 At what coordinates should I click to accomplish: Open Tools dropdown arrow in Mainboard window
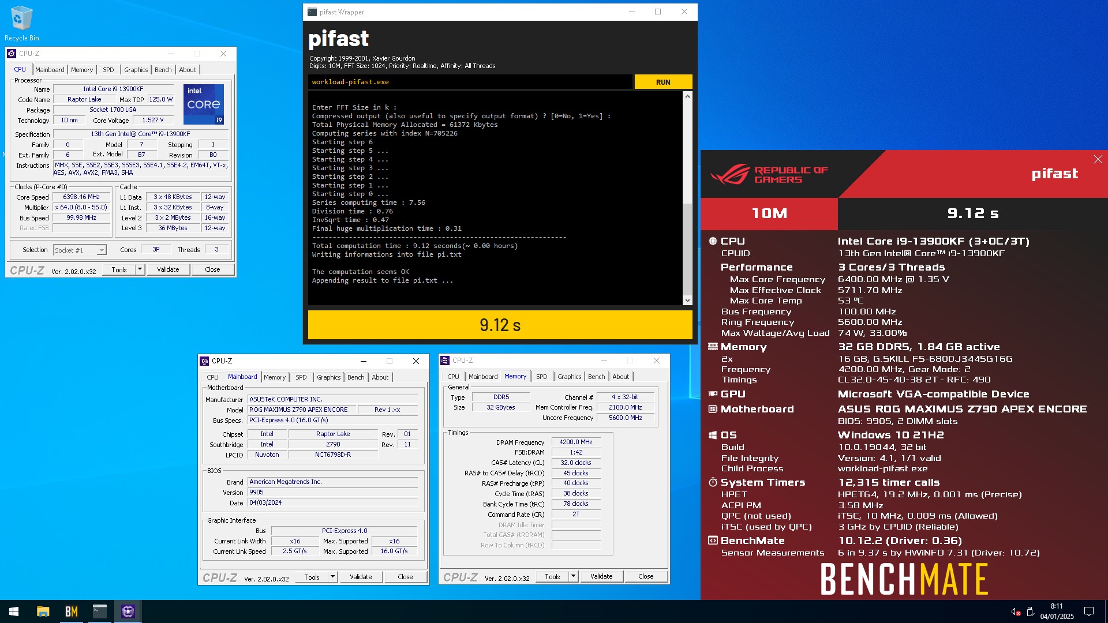tap(332, 577)
